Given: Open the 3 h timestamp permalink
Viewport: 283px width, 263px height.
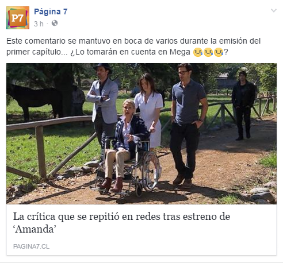Looking at the screenshot, I should 39,24.
